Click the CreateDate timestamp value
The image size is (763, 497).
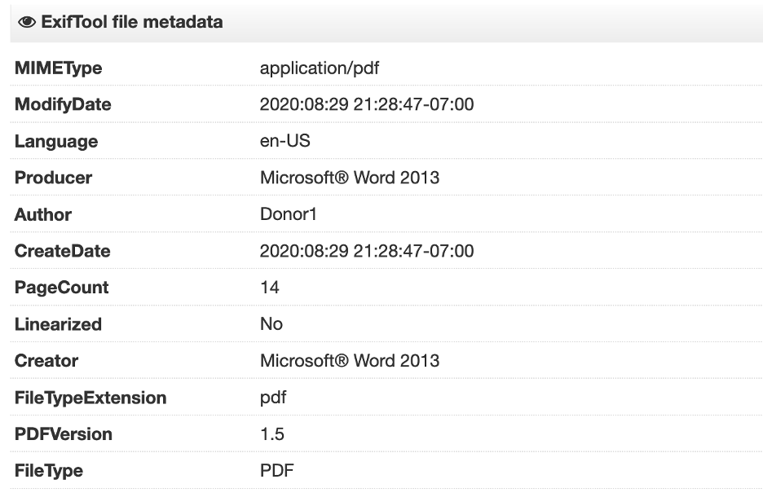(x=367, y=251)
